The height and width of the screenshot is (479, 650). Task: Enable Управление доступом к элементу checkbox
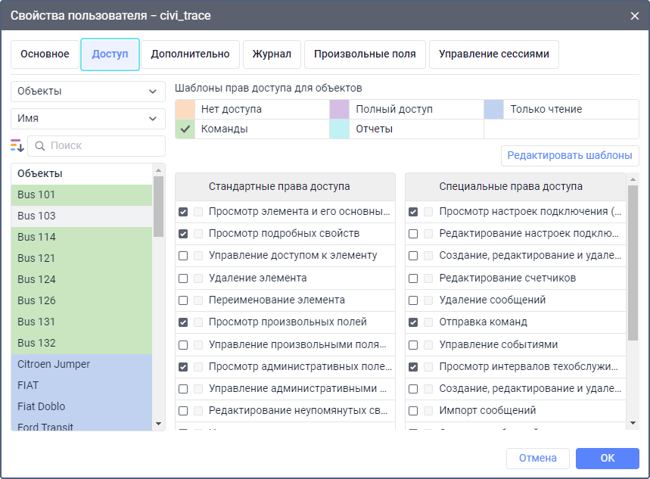[x=183, y=256]
